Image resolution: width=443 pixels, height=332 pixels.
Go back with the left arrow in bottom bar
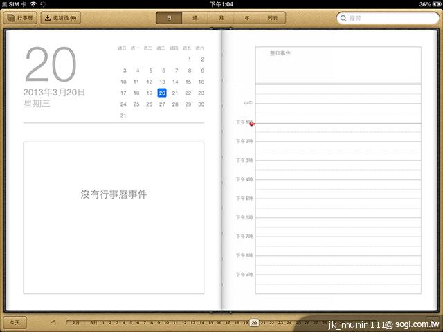(53, 322)
